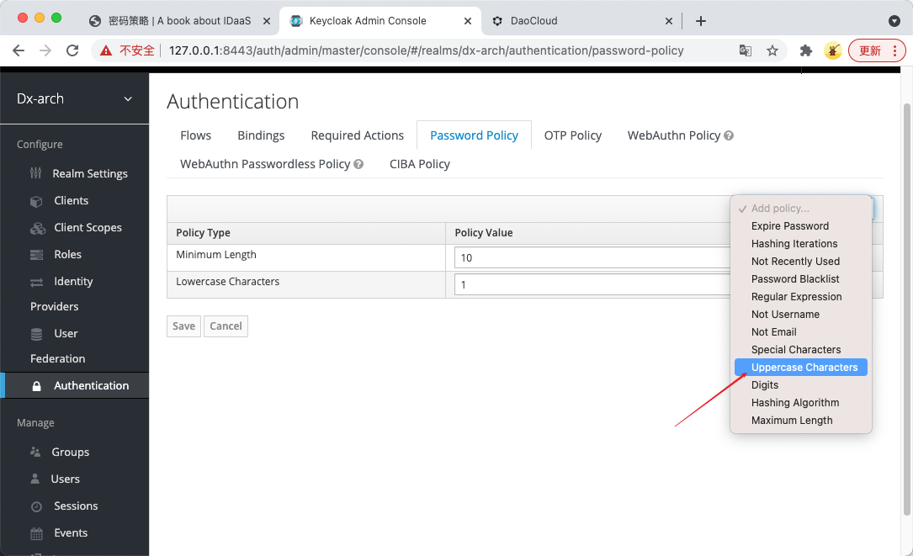Choose Special Characters policy
This screenshot has width=913, height=556.
coord(801,349)
